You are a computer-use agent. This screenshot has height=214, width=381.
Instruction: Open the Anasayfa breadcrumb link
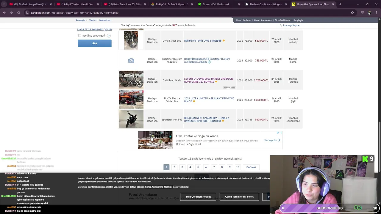[x=80, y=20]
